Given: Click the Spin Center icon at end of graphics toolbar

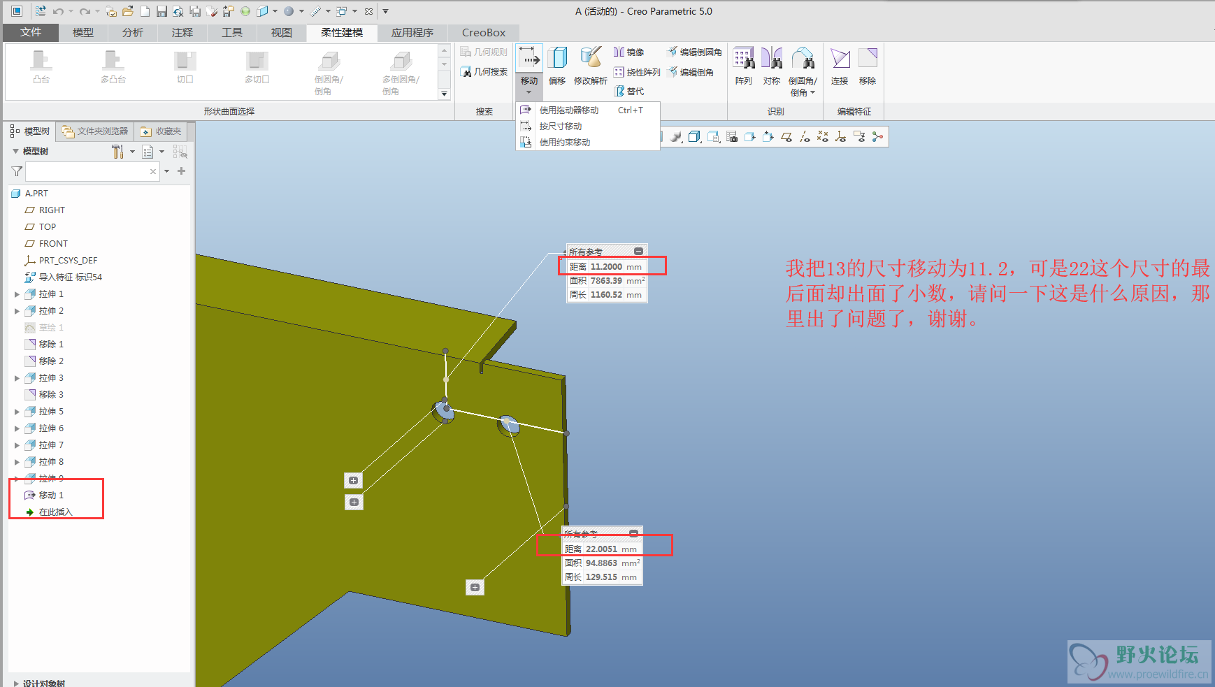Looking at the screenshot, I should click(877, 137).
